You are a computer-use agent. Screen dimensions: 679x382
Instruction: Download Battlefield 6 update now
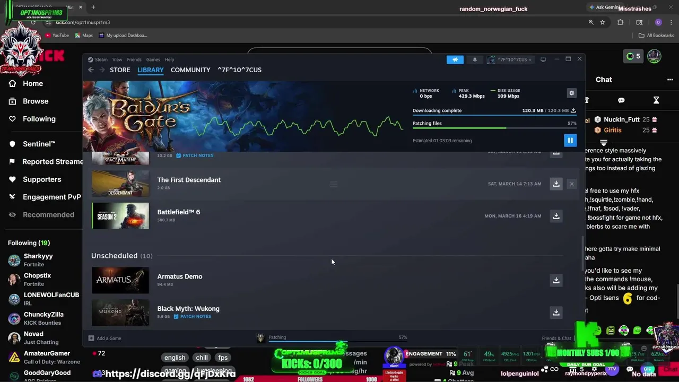(x=556, y=216)
